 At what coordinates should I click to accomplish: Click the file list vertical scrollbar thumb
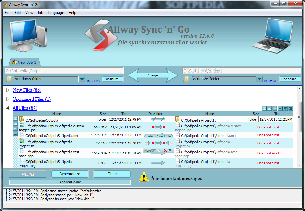[x=299, y=117]
